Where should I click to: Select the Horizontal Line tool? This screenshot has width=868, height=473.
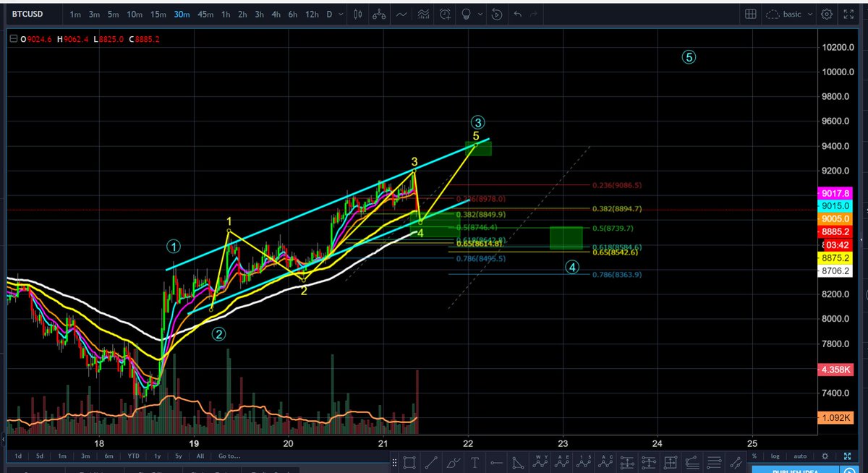pyautogui.click(x=496, y=461)
